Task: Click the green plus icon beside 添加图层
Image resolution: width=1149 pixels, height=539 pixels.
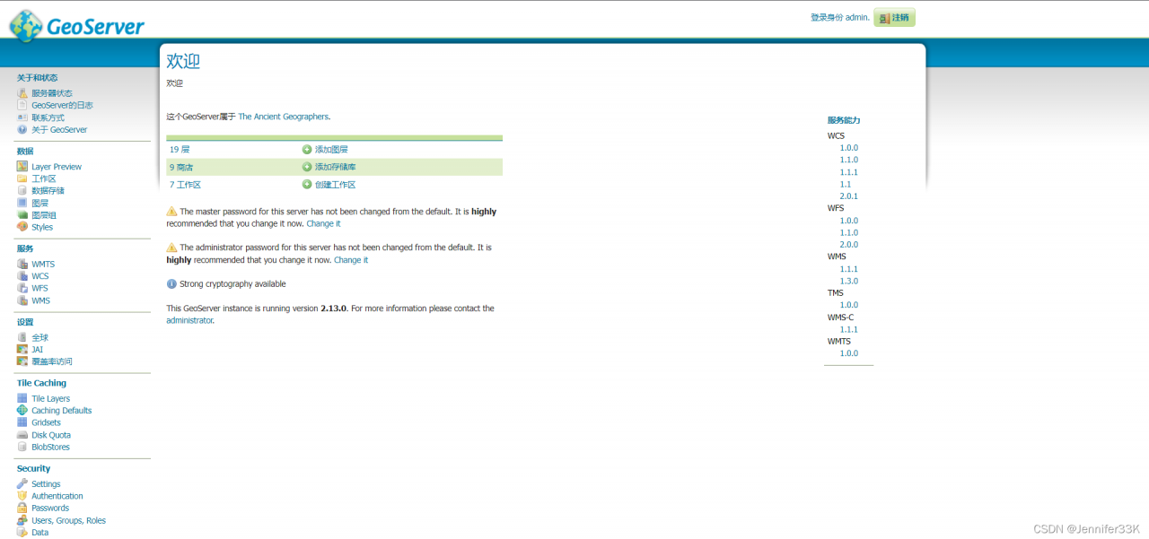Action: 307,150
